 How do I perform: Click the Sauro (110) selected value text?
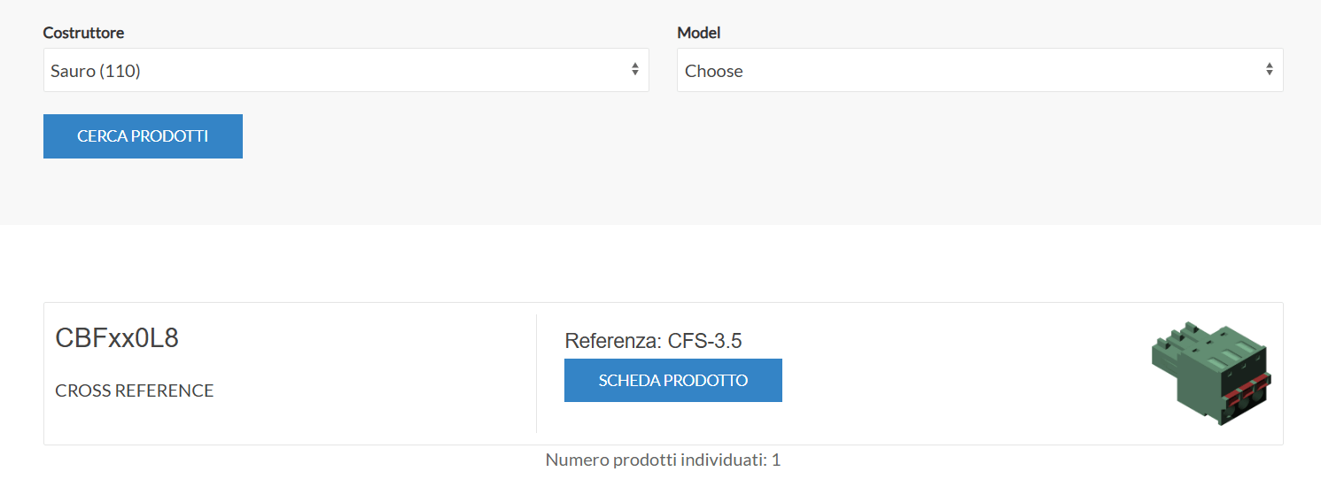[96, 71]
